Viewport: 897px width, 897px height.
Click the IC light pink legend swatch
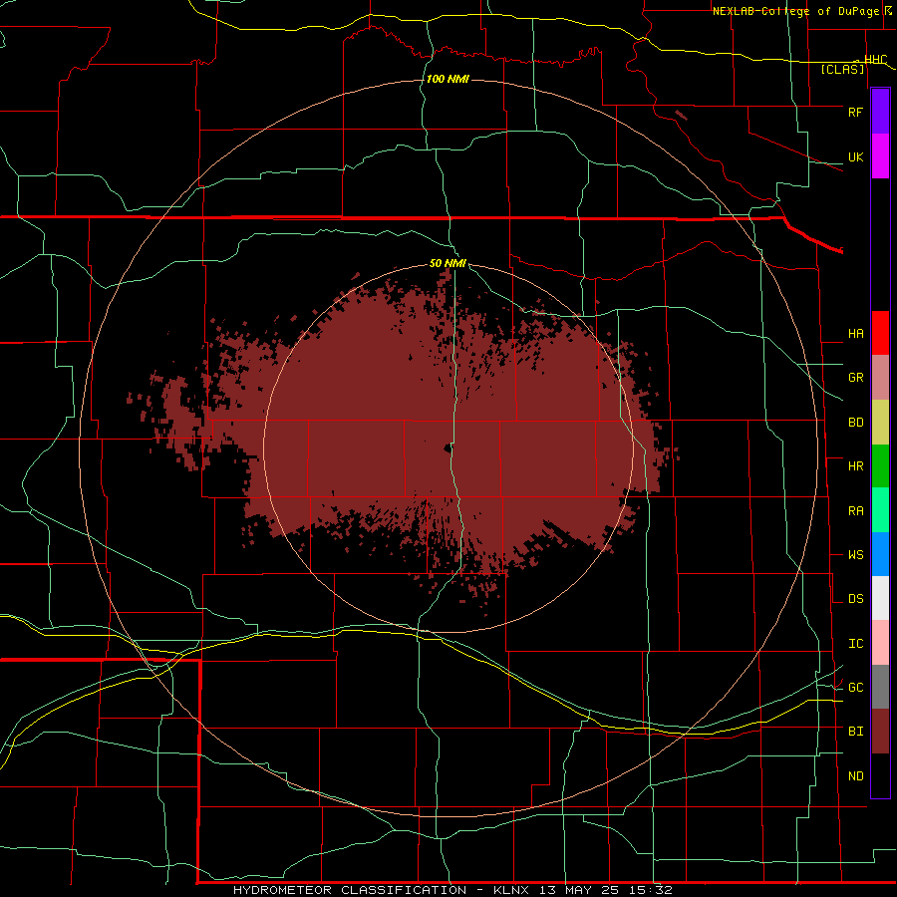tap(880, 643)
